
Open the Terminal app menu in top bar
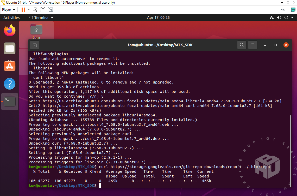point(41,18)
